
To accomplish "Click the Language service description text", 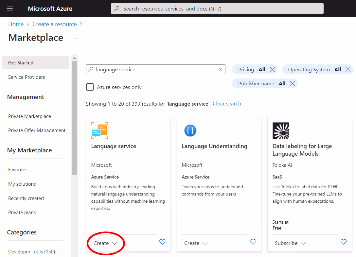I will coord(128,197).
